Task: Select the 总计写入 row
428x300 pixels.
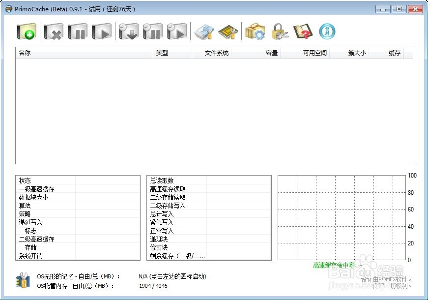Action: coord(209,214)
